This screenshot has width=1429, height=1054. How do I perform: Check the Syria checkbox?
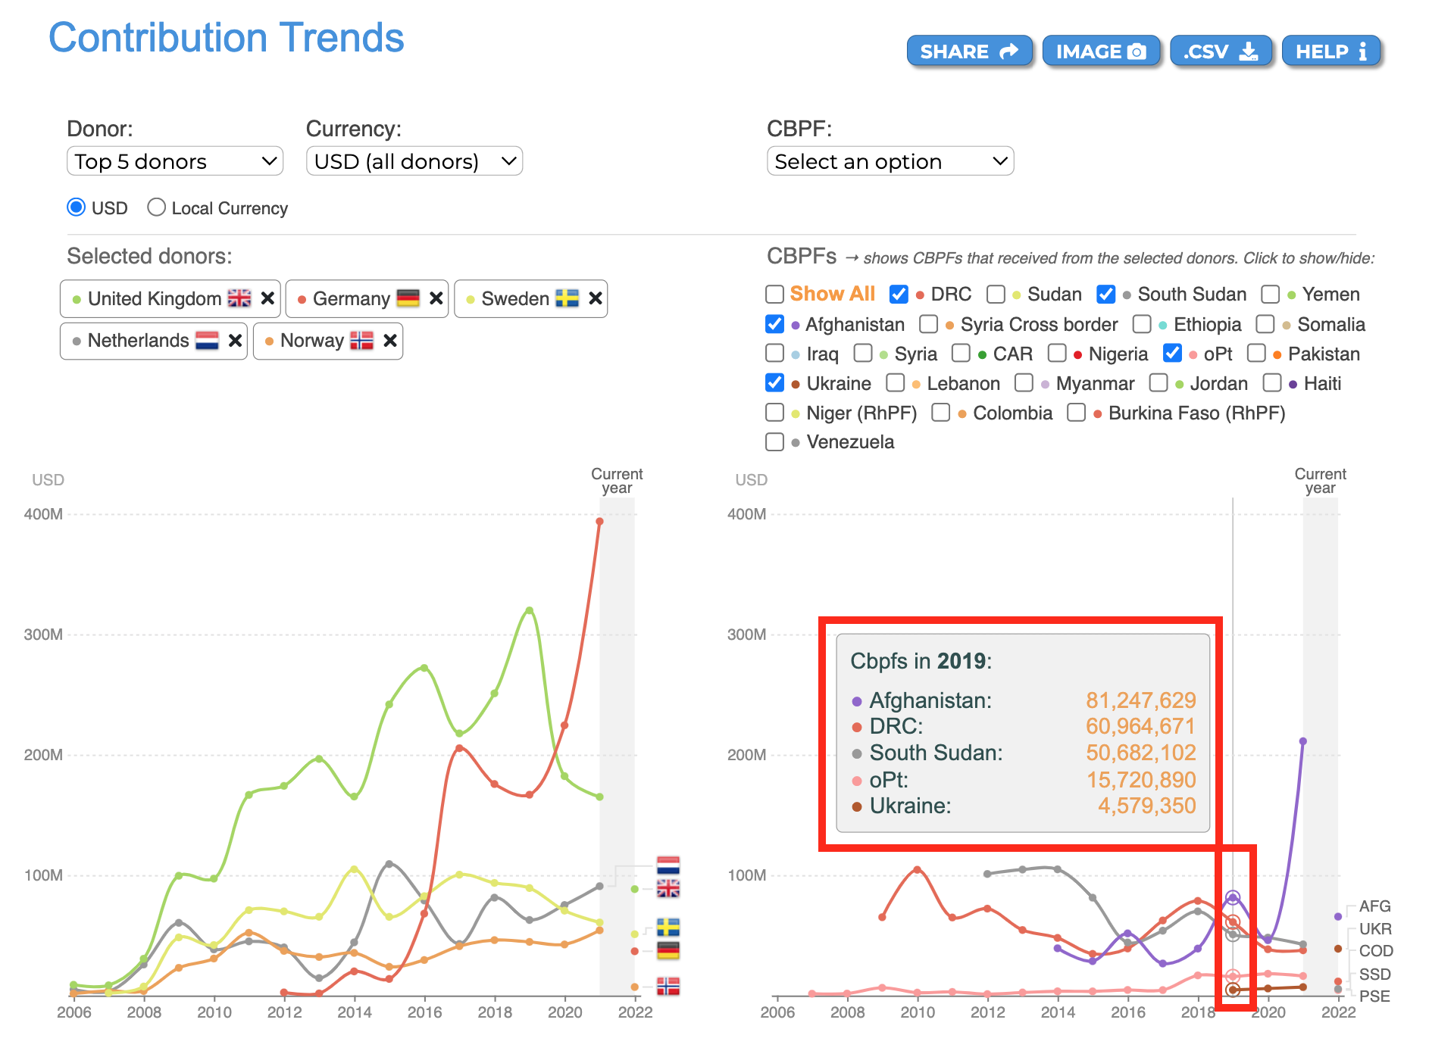point(863,354)
